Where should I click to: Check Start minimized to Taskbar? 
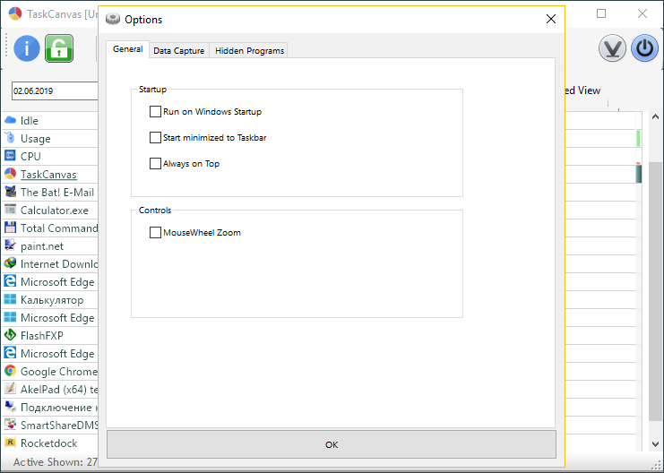click(156, 138)
